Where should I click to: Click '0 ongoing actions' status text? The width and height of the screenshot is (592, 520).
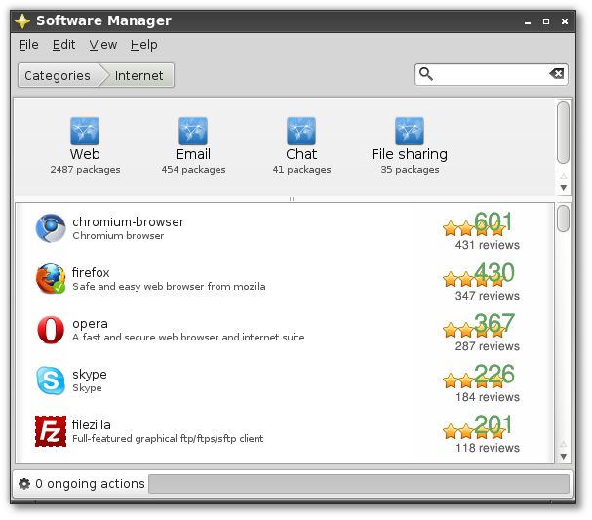pos(90,484)
